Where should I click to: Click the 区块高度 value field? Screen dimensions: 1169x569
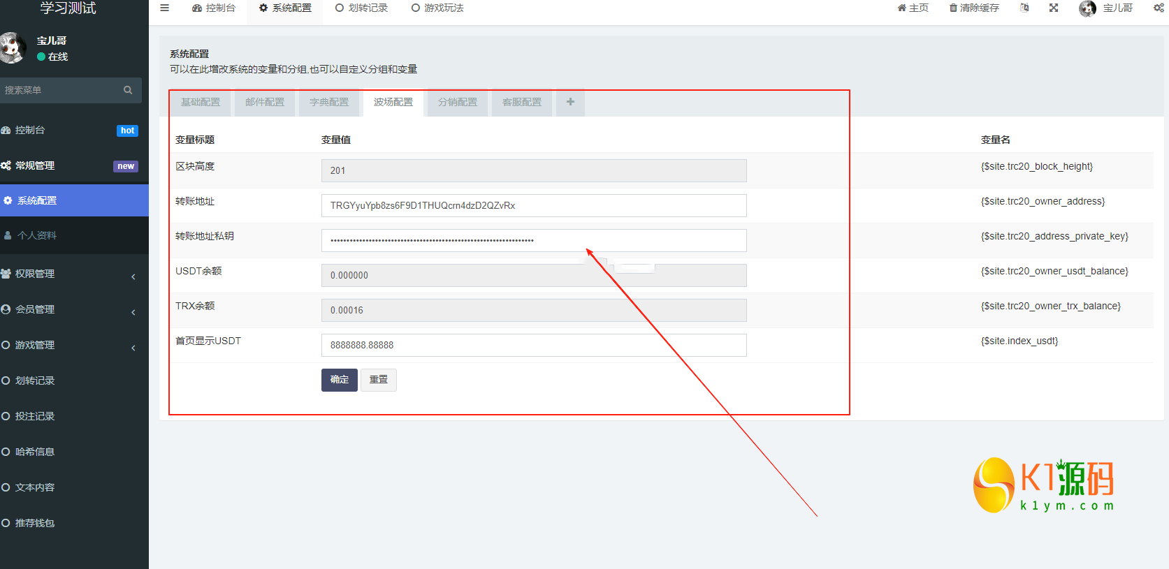click(x=534, y=171)
